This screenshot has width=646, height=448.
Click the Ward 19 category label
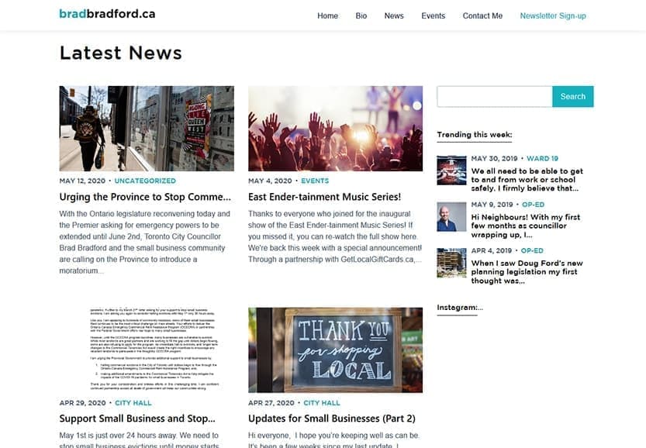click(x=542, y=158)
